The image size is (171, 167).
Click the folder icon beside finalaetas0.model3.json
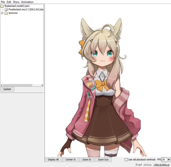coord(2,6)
